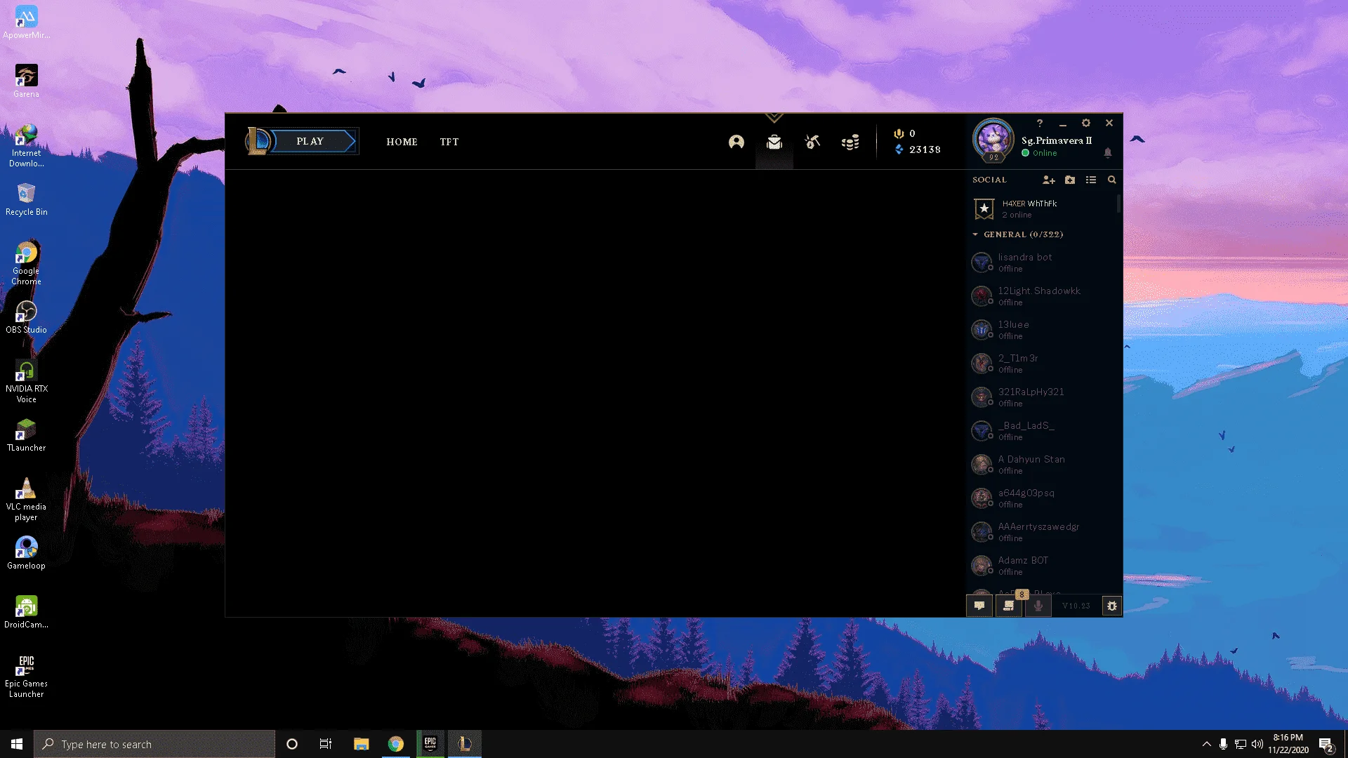1348x758 pixels.
Task: Click the summoner name Sg.Primavera II
Action: 1057,140
